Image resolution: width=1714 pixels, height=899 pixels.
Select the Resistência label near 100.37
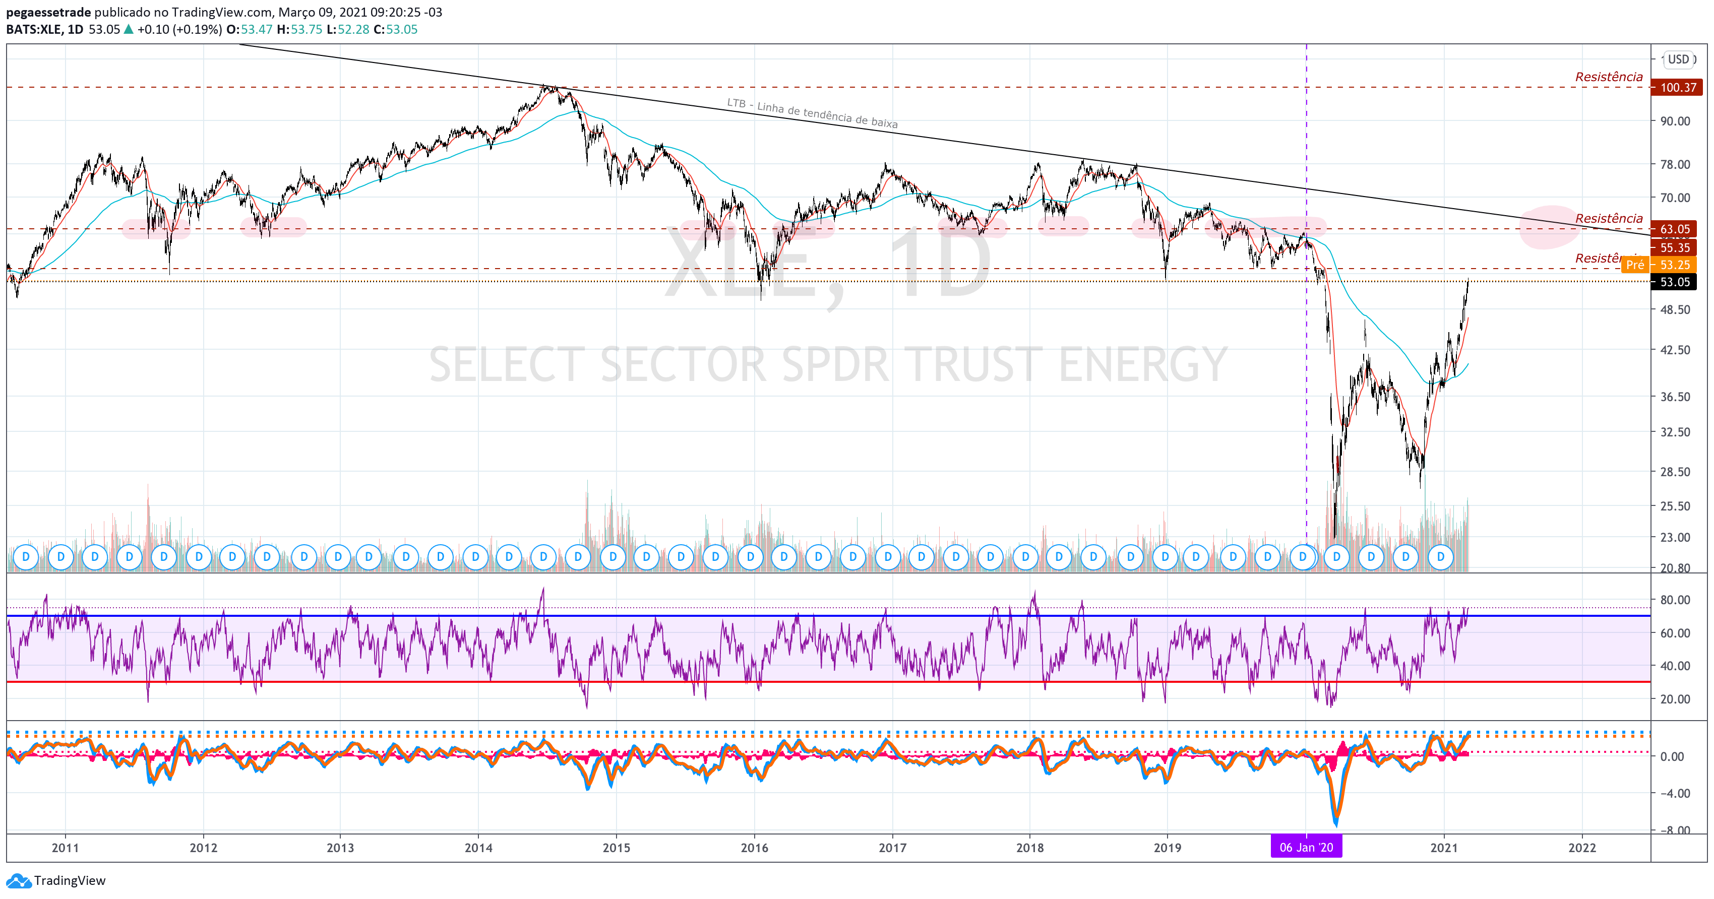coord(1609,77)
